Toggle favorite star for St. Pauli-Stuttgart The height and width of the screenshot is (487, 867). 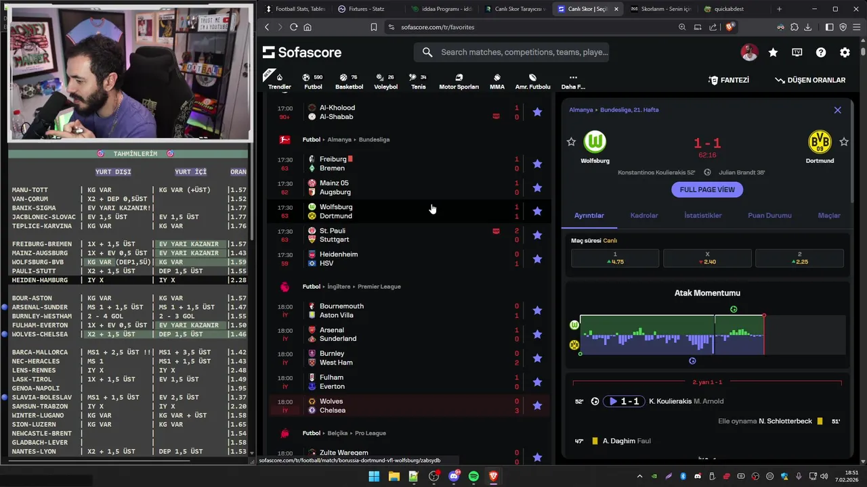click(537, 235)
